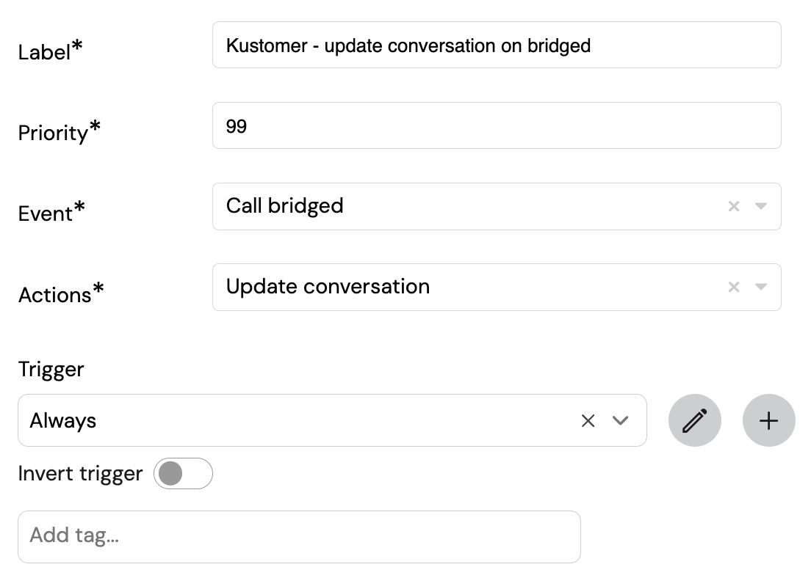Focus the Label field with Kustomer text
The width and height of the screenshot is (811, 578).
point(497,45)
